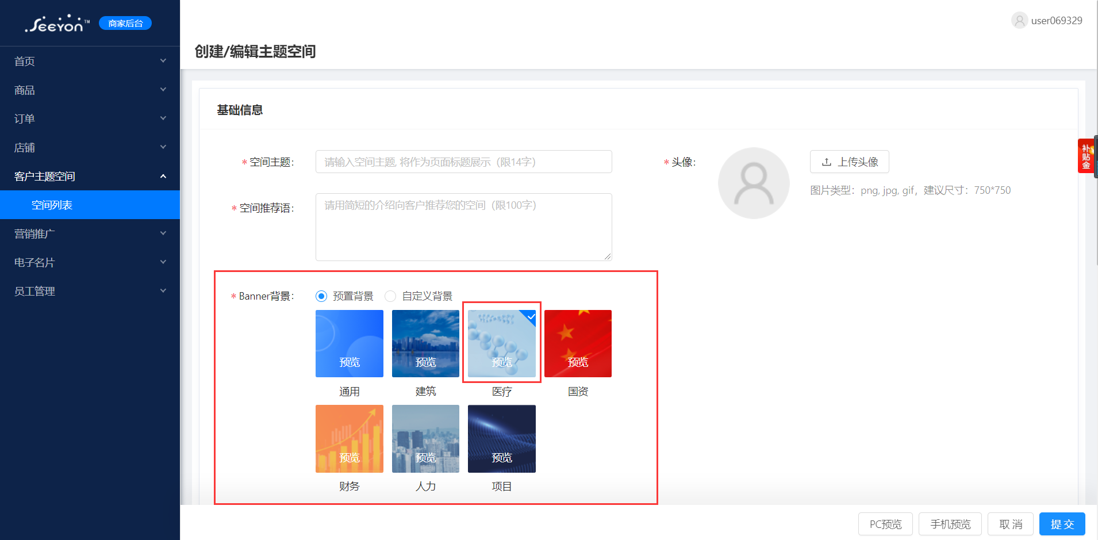The width and height of the screenshot is (1098, 540).
Task: Click the Seeyon logo
Action: tap(57, 24)
